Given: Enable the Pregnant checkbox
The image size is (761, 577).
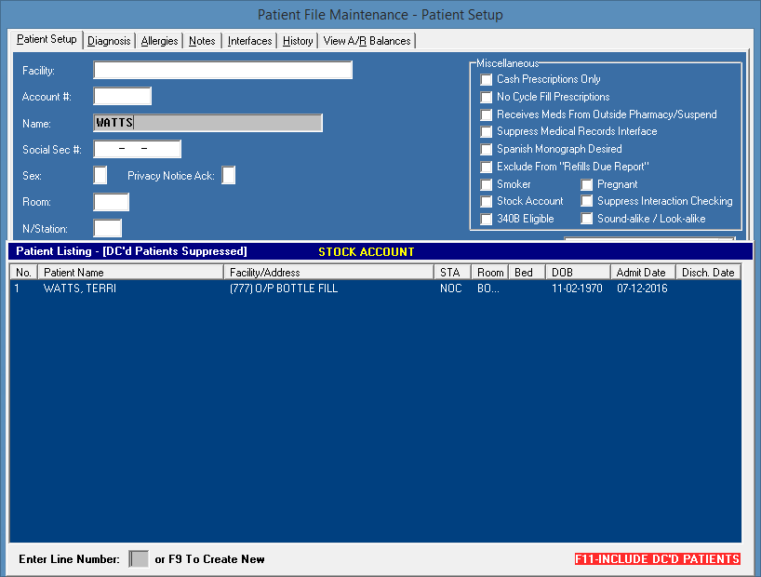Looking at the screenshot, I should click(587, 184).
